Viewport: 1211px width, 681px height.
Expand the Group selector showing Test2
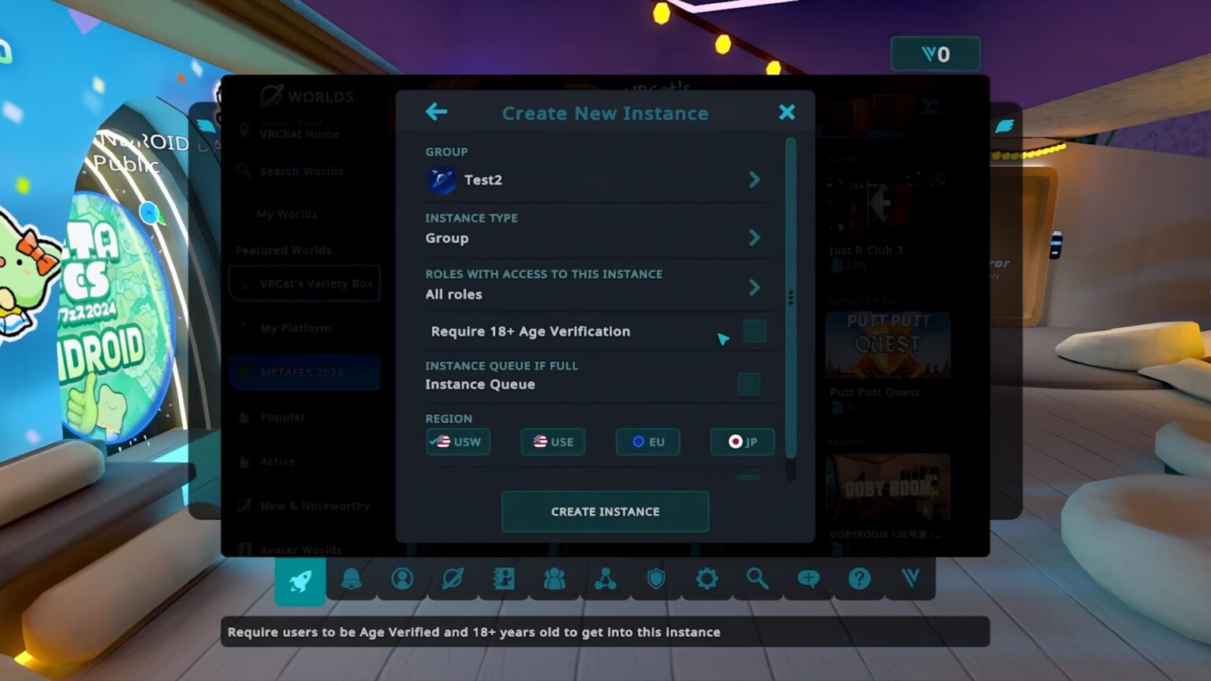[754, 180]
